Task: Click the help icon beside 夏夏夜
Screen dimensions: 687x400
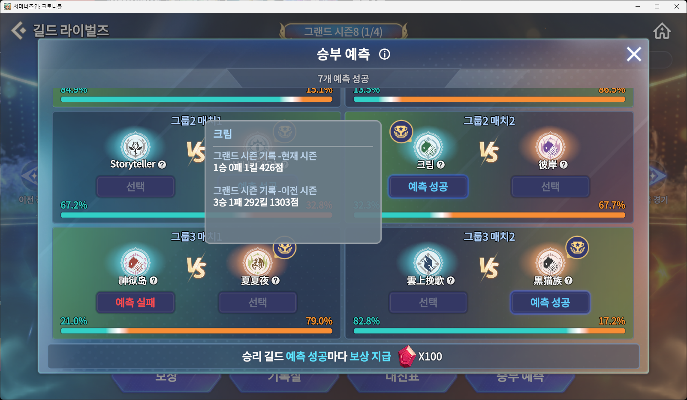Action: tap(276, 281)
